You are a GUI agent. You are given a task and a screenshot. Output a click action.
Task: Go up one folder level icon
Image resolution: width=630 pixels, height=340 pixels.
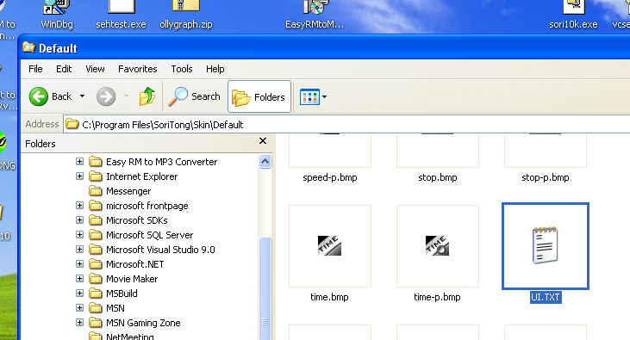(147, 96)
